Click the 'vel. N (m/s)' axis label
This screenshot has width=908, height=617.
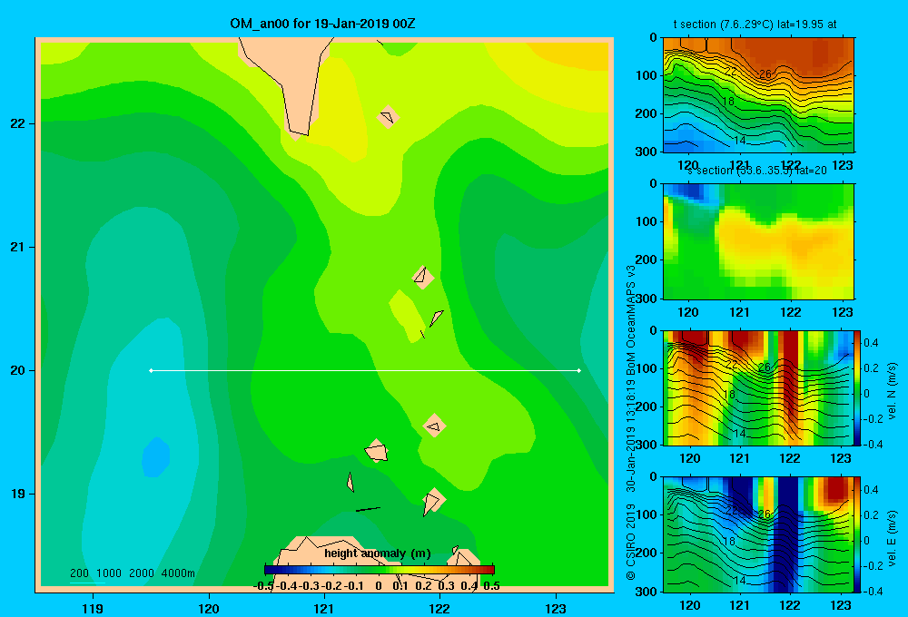coord(892,391)
